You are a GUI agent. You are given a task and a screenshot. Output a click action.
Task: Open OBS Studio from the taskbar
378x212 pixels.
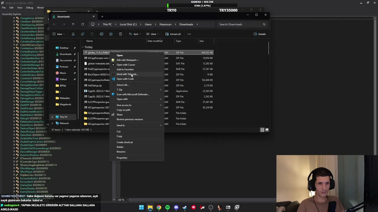point(211,208)
